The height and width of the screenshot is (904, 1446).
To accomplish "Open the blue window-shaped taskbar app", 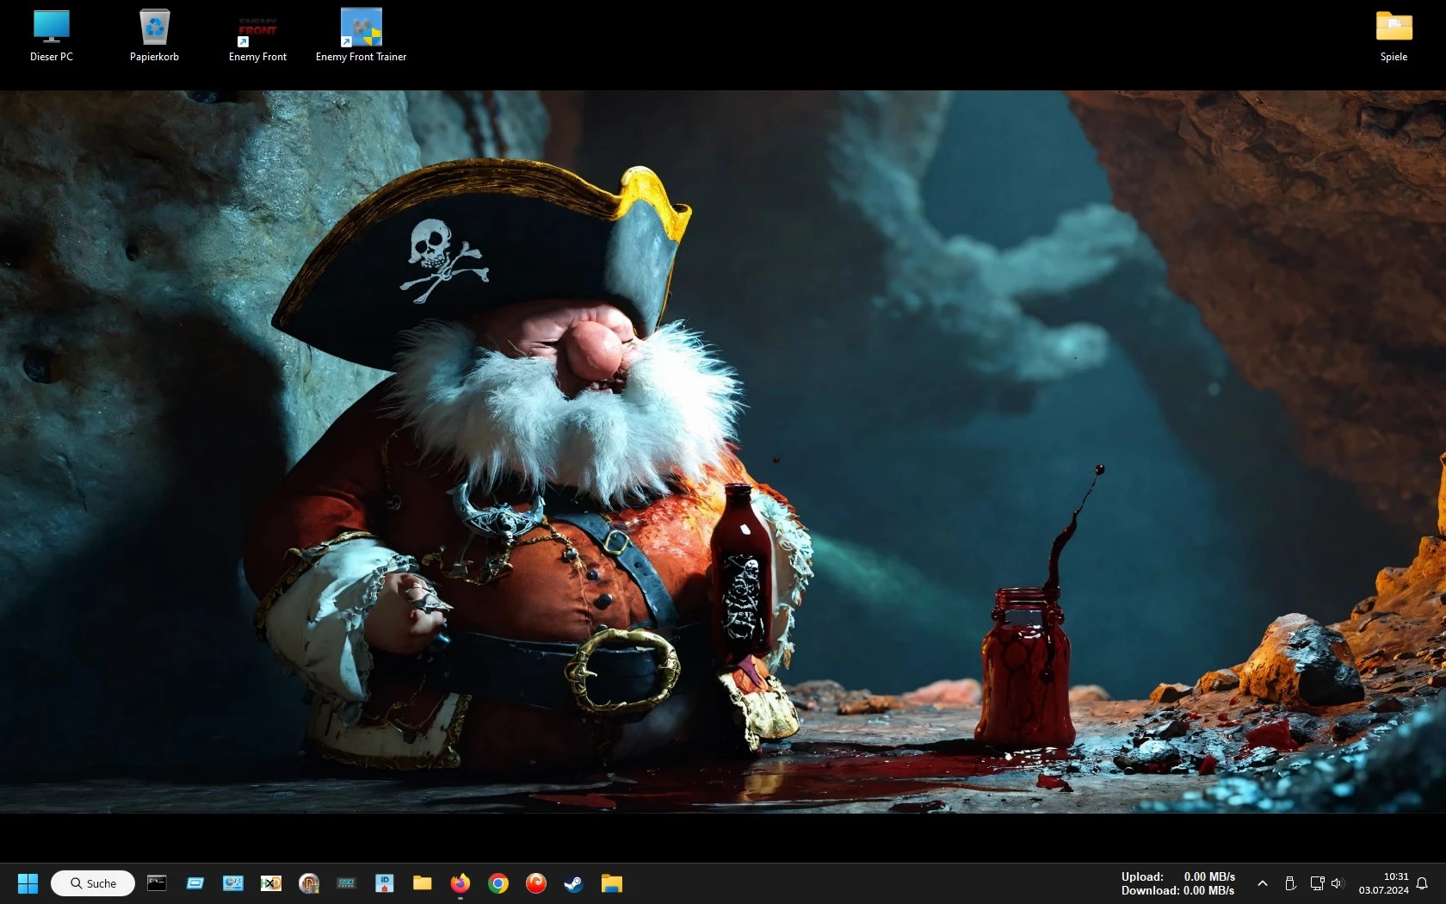I will [195, 883].
